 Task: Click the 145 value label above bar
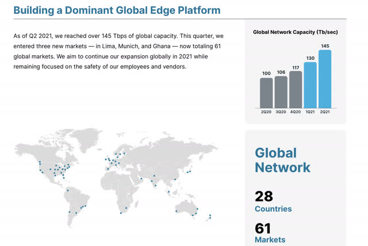[325, 45]
